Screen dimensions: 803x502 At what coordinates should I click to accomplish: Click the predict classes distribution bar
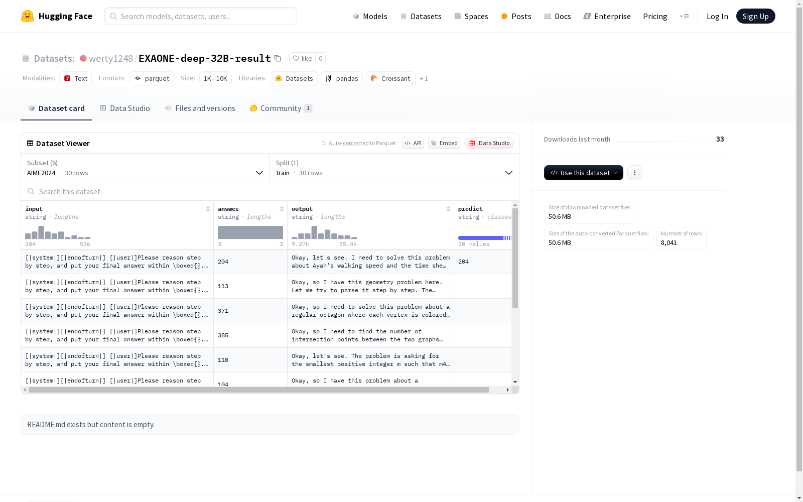click(485, 238)
